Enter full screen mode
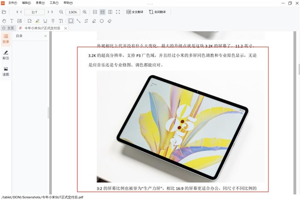Screen dimensions: 300x200 pyautogui.click(x=118, y=12)
